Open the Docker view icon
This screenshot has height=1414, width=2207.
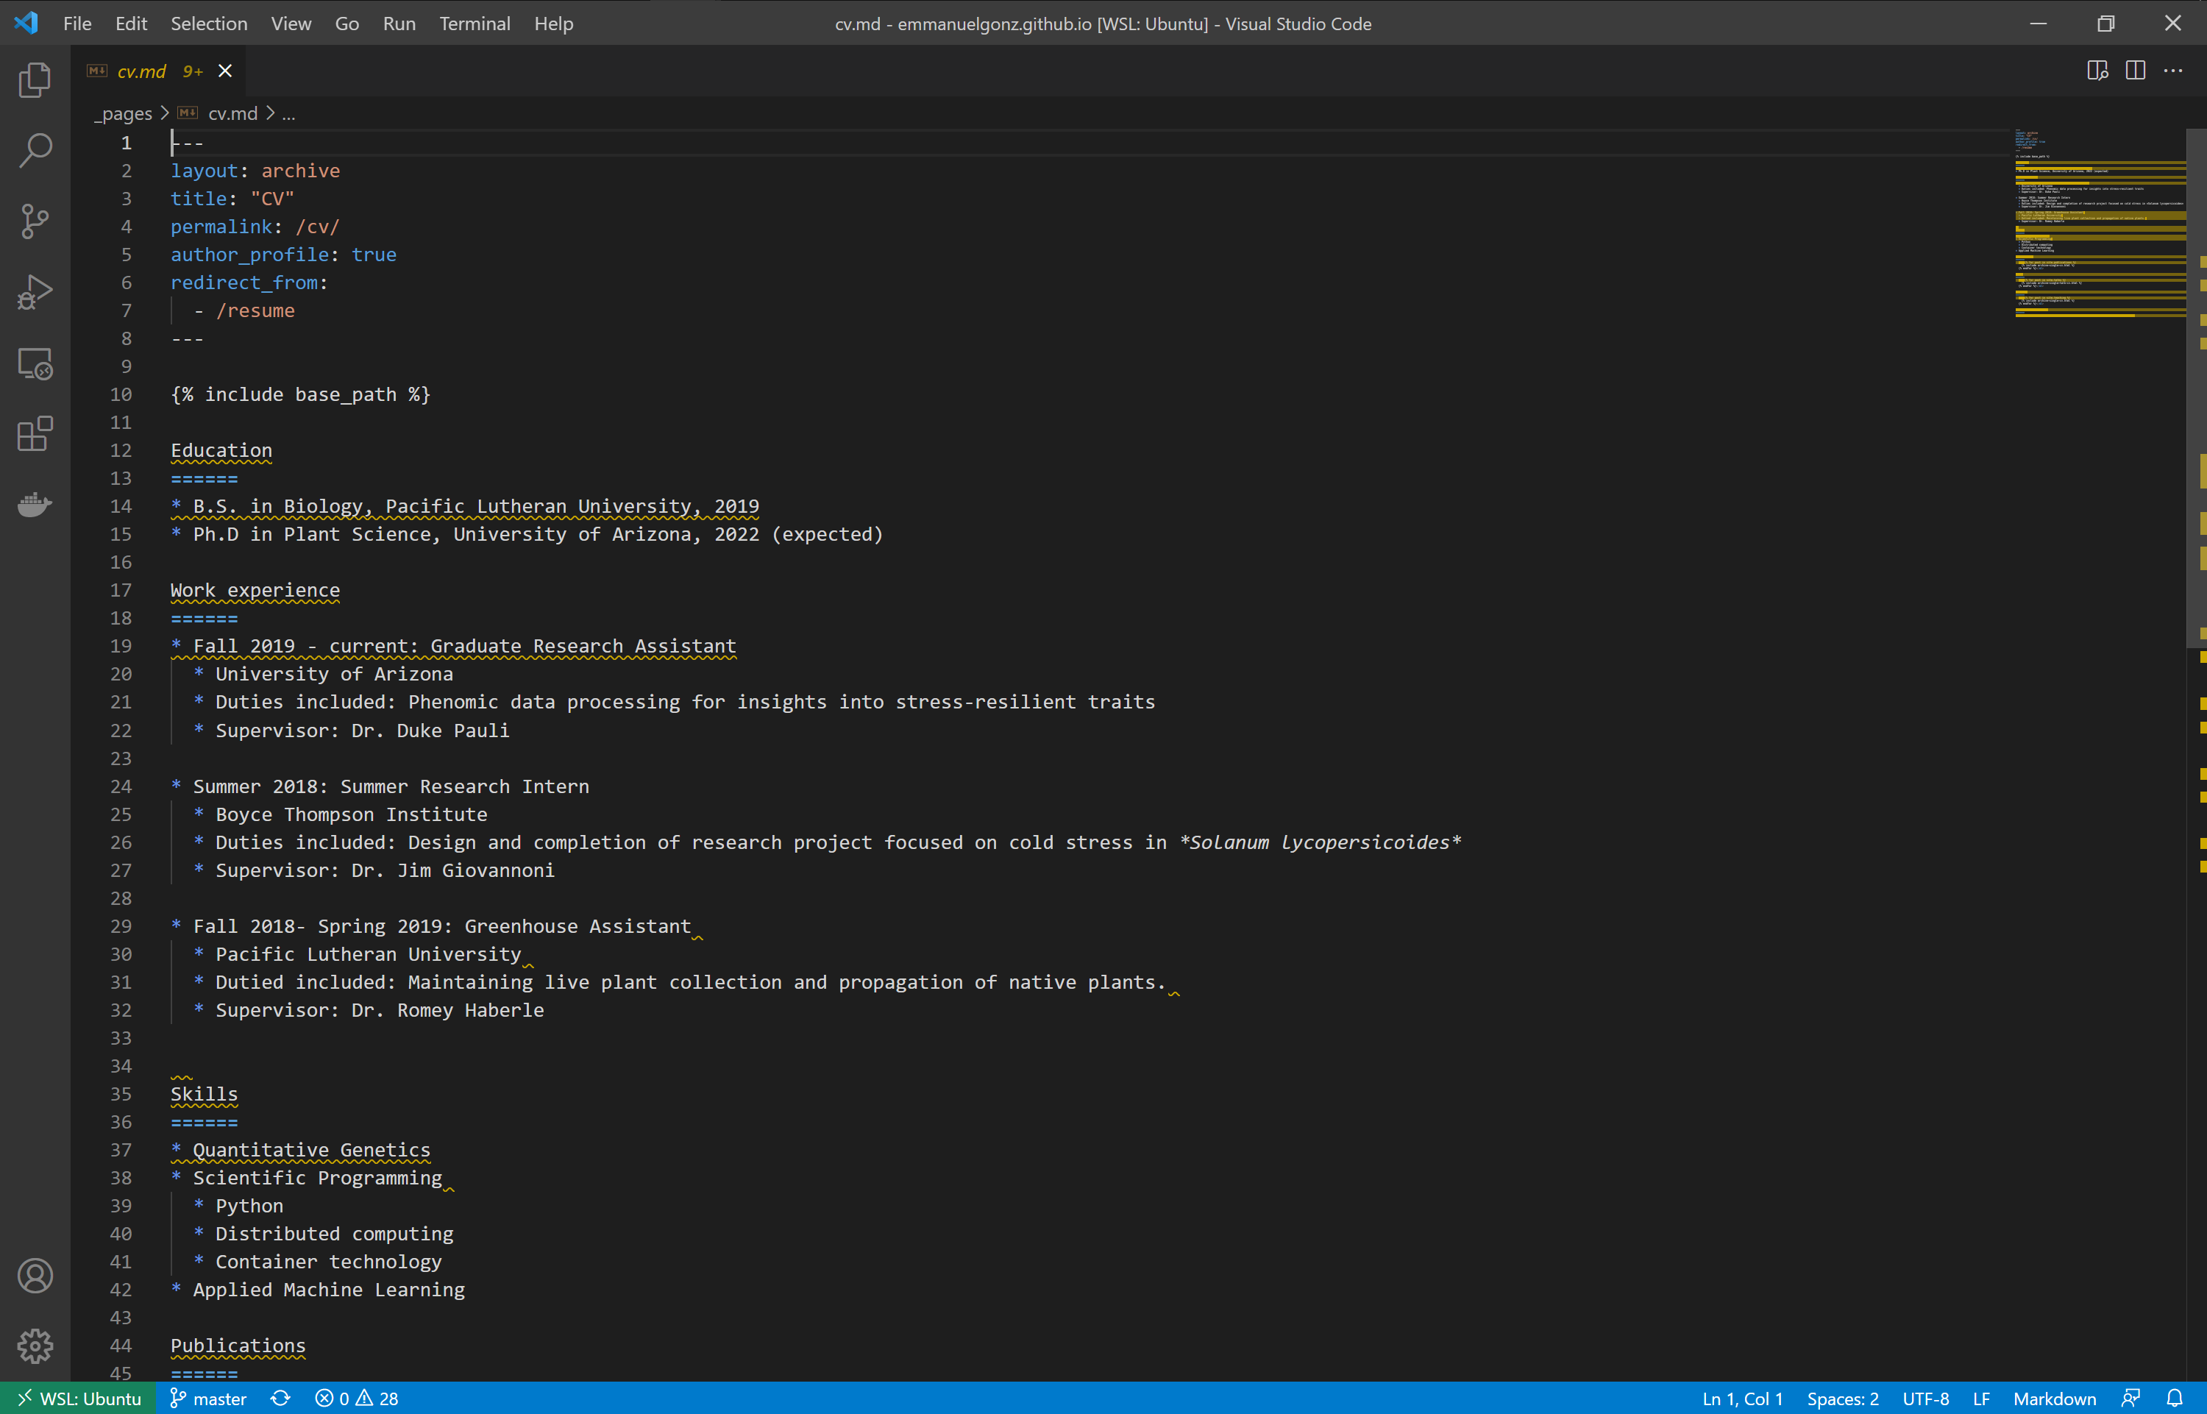coord(35,504)
